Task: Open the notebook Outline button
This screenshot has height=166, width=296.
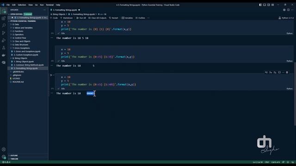Action: 140,18
